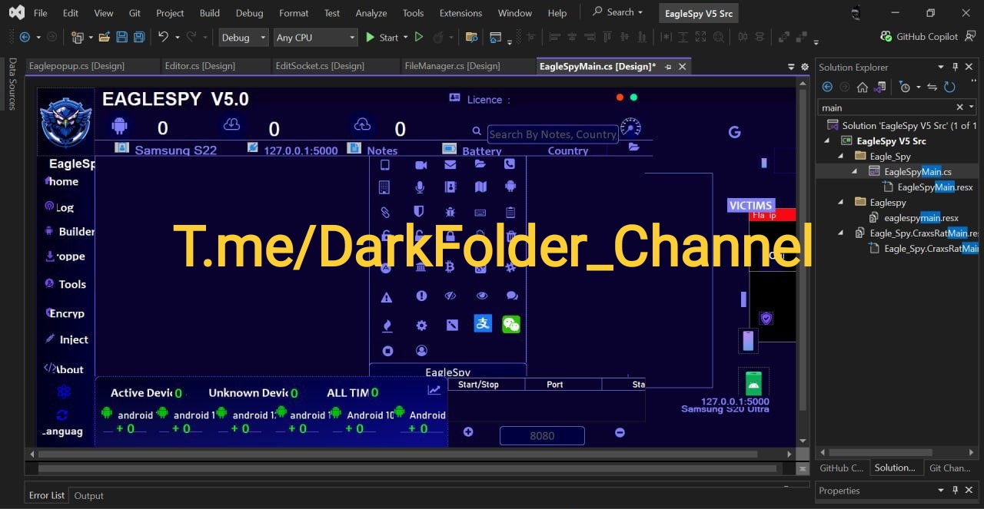Click the WeChat icon in designer form
984x509 pixels.
point(511,324)
